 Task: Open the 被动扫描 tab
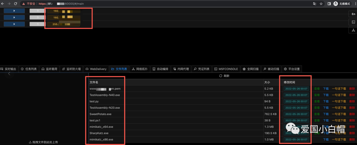pos(271,69)
